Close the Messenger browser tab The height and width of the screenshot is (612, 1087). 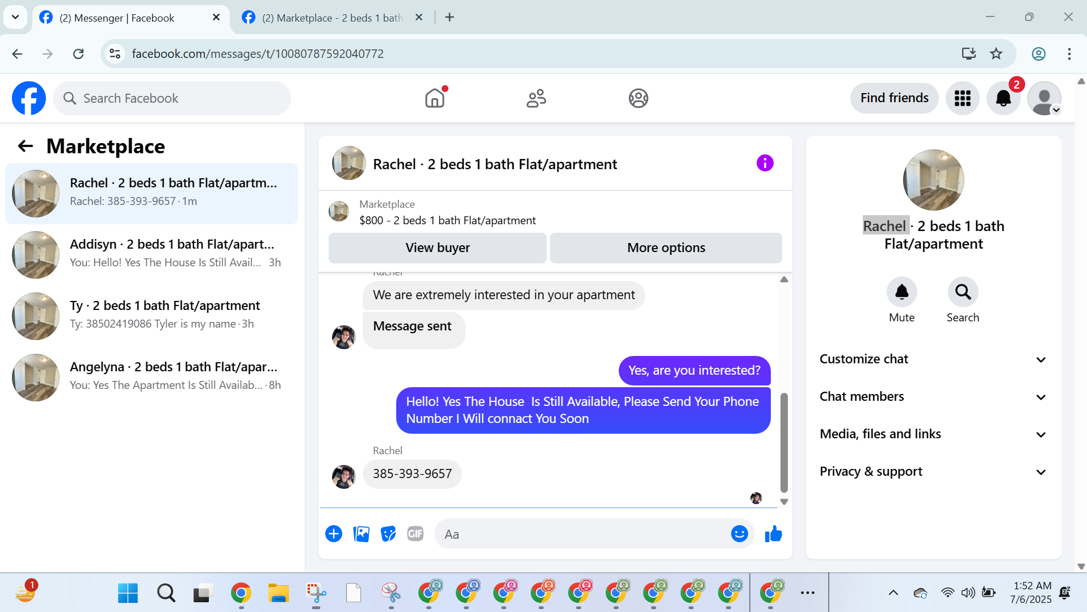tap(216, 18)
